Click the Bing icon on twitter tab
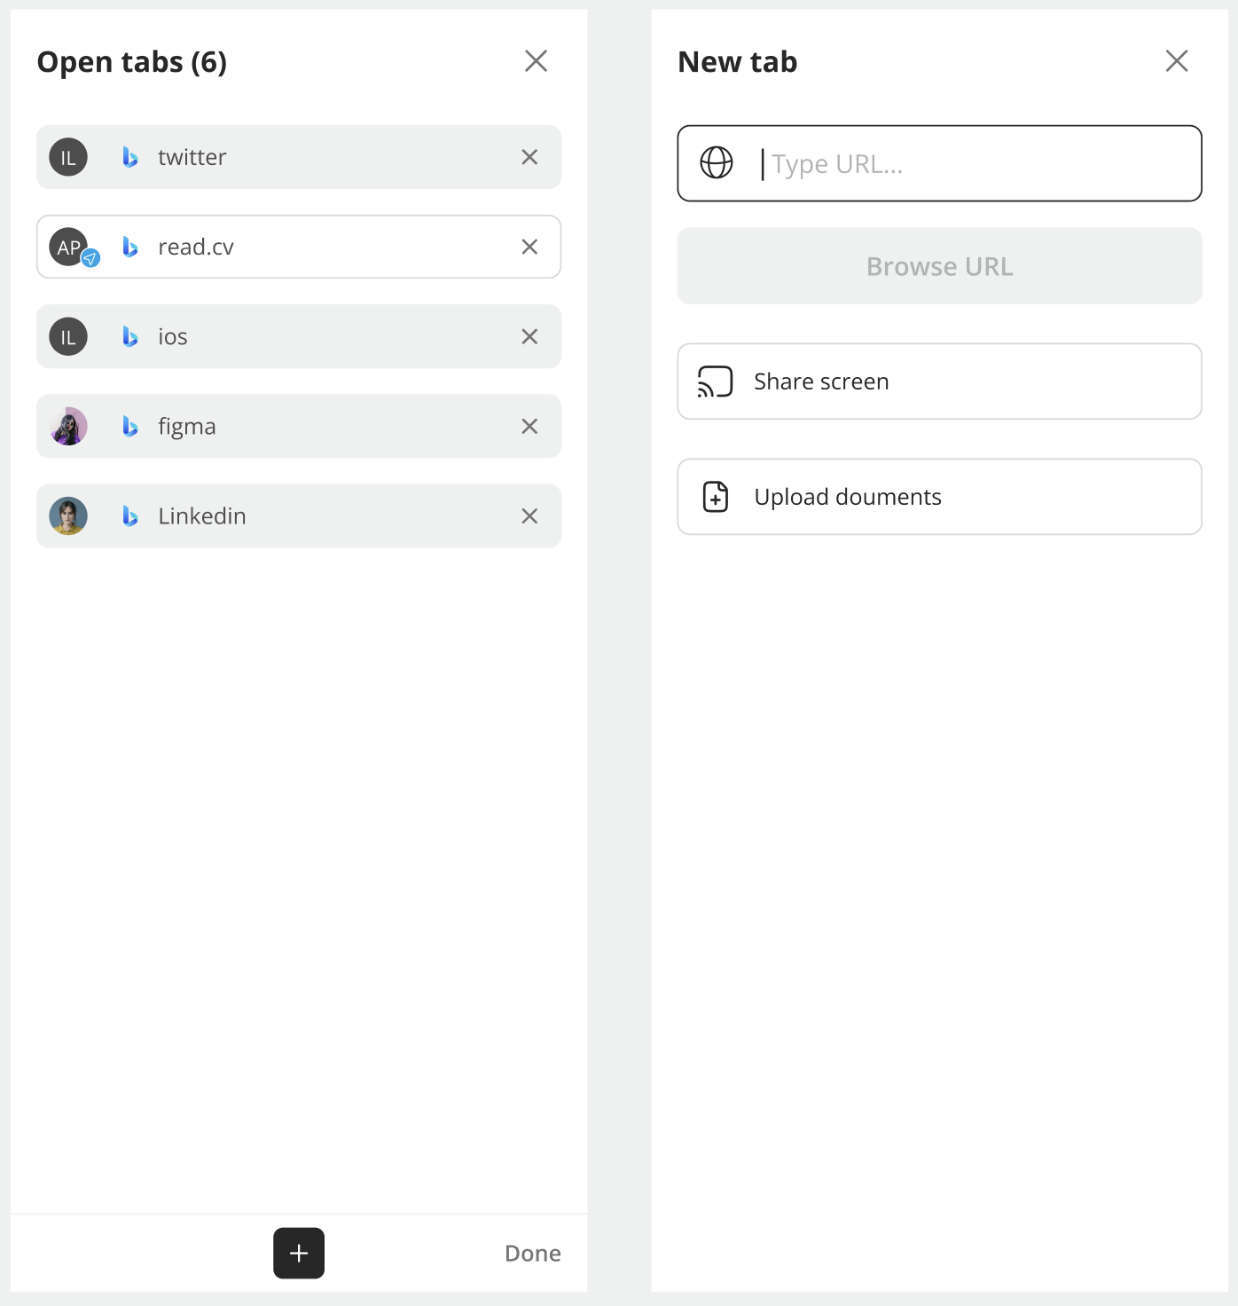1238x1306 pixels. click(x=130, y=157)
